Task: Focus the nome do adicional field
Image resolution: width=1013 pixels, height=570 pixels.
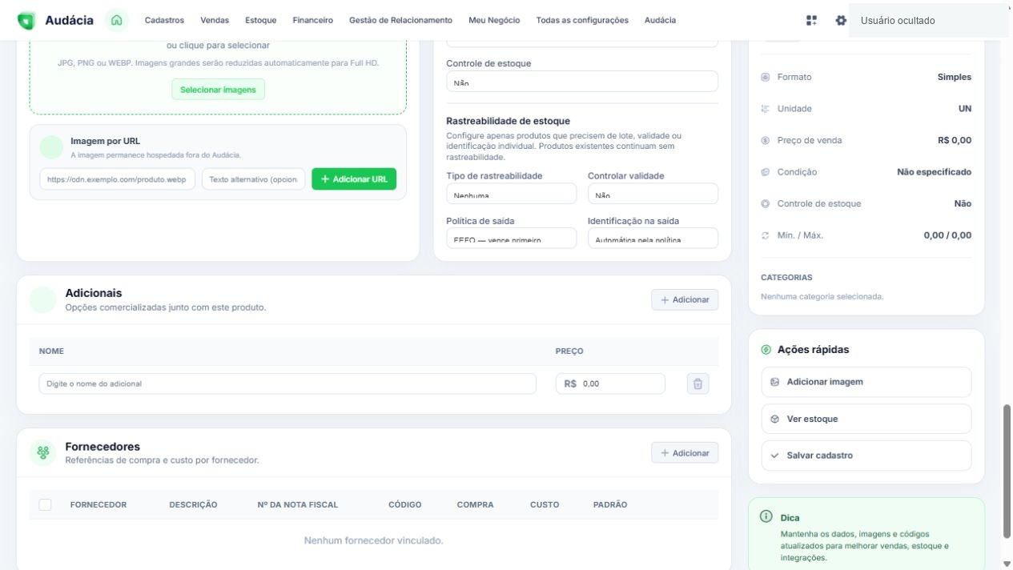Action: point(287,383)
